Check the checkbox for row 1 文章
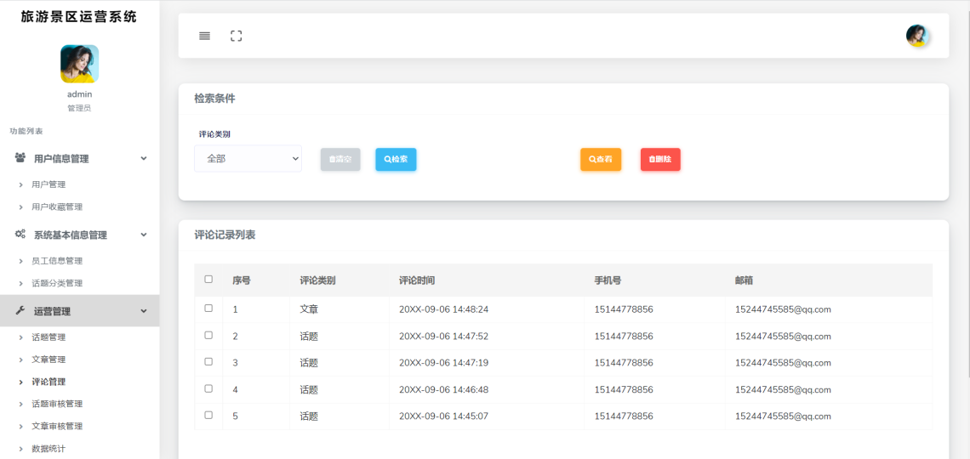This screenshot has height=459, width=970. pos(208,309)
